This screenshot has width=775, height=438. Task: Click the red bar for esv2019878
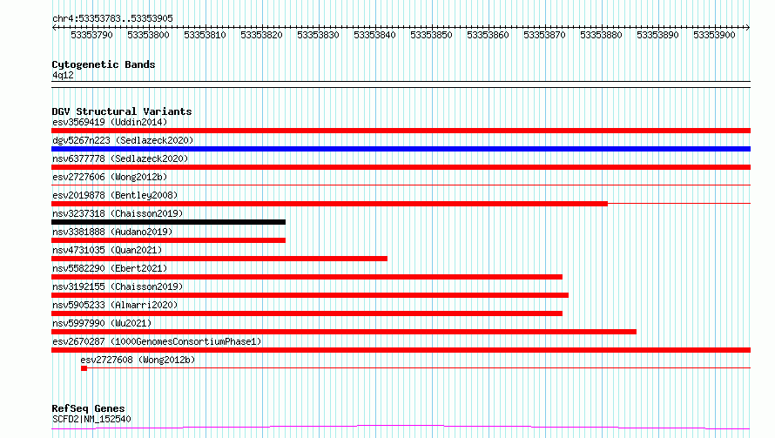point(329,204)
